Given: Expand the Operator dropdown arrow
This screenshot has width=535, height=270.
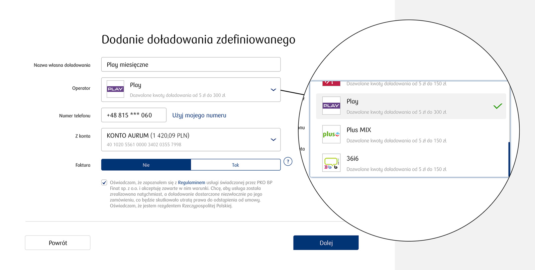Looking at the screenshot, I should [273, 90].
